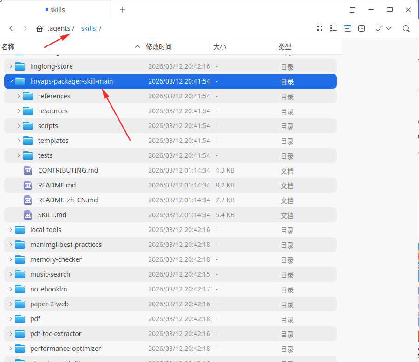Image resolution: width=419 pixels, height=362 pixels.
Task: Click the paper-2-web folder name
Action: (x=49, y=304)
